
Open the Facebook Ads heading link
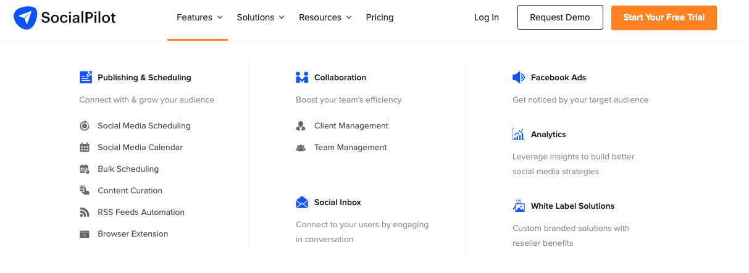(x=559, y=77)
